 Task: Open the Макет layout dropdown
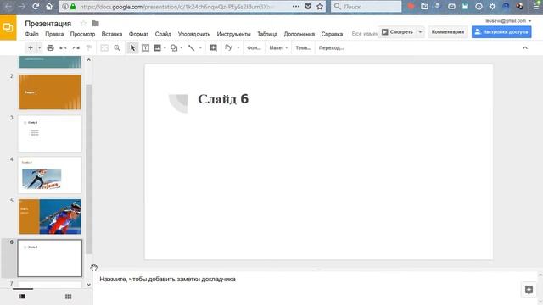point(278,48)
